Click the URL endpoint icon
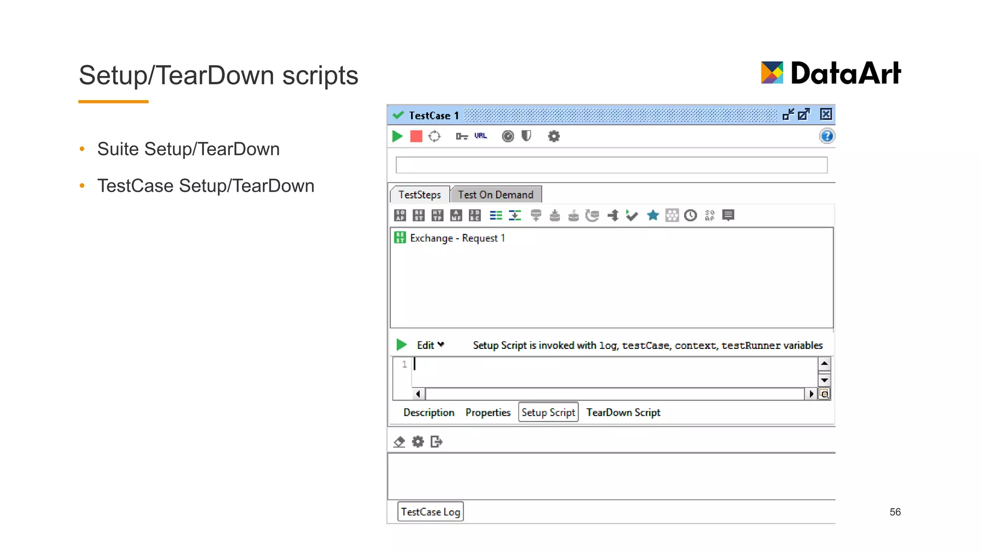Viewport: 981px width, 552px height. pos(480,136)
